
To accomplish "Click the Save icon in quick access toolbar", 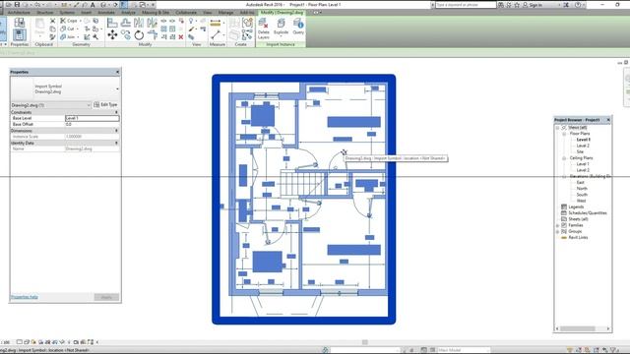I will [x=17, y=5].
